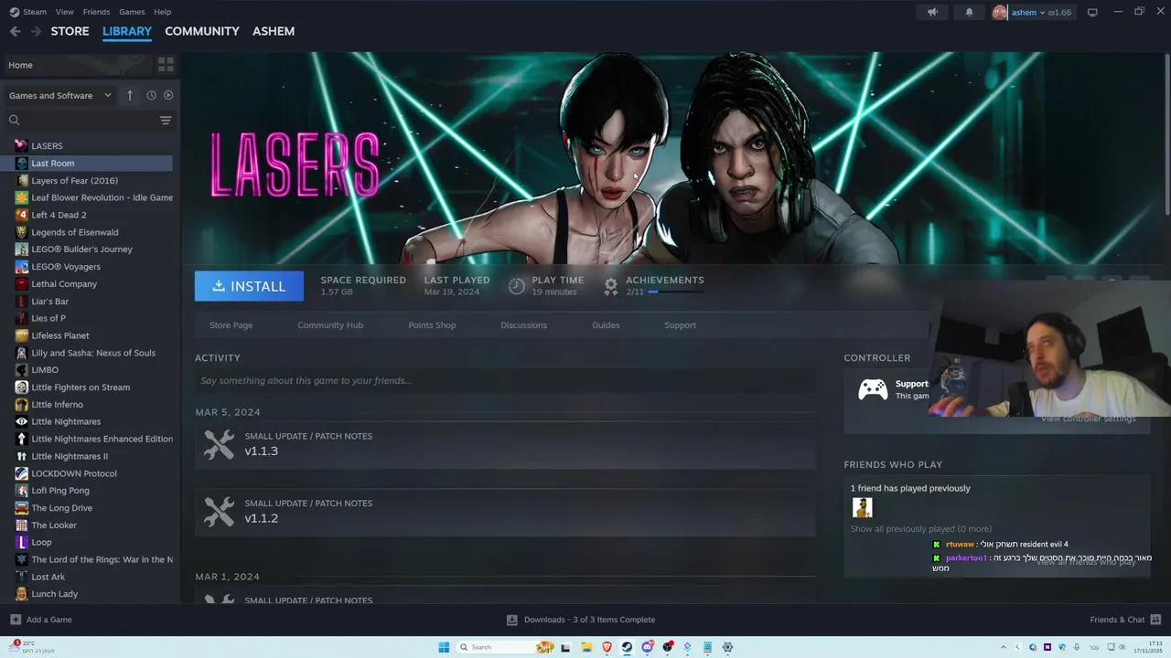Switch to Big Picture mode monitor icon
The image size is (1171, 658).
coord(1092,12)
